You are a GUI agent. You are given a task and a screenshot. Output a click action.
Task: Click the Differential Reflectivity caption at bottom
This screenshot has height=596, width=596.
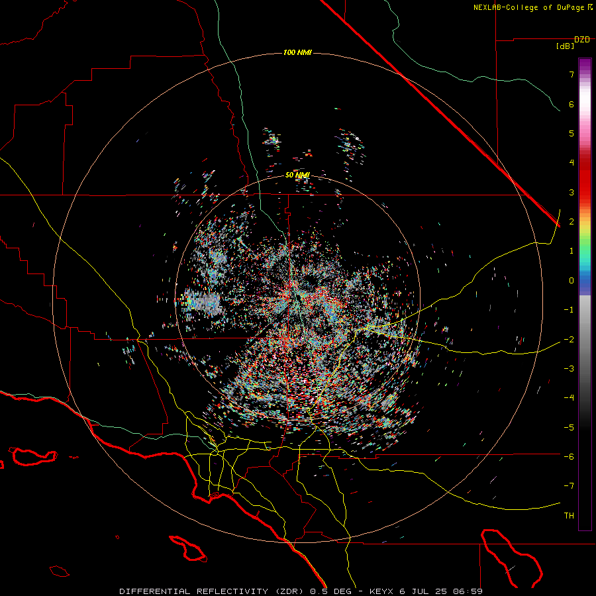point(301,591)
